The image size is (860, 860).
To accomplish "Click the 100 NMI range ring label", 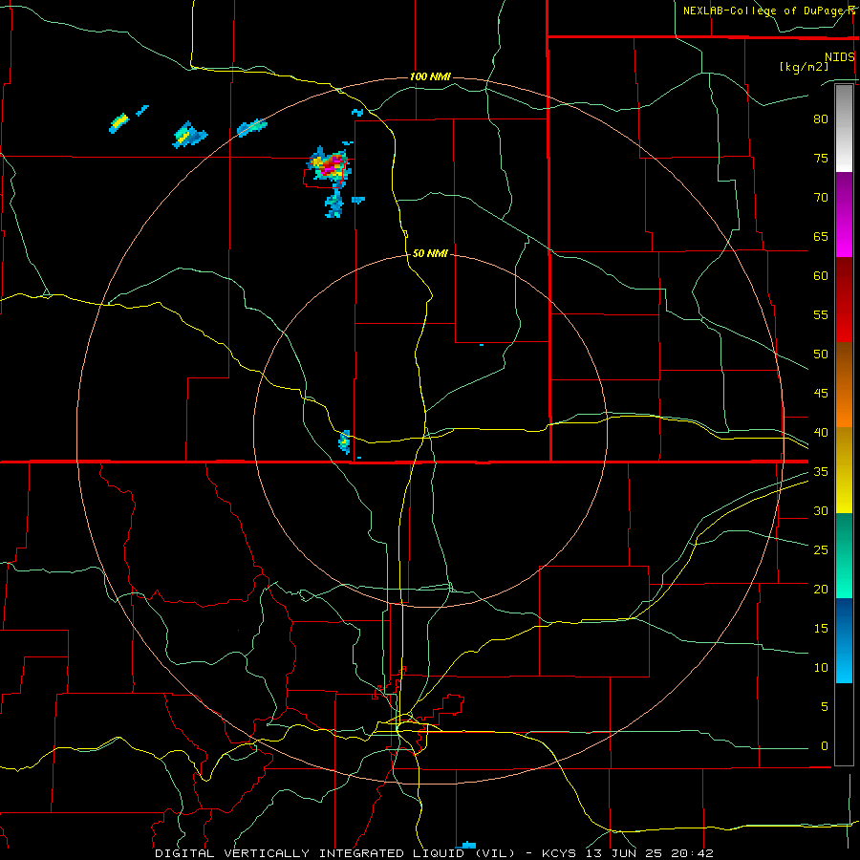I will [431, 76].
